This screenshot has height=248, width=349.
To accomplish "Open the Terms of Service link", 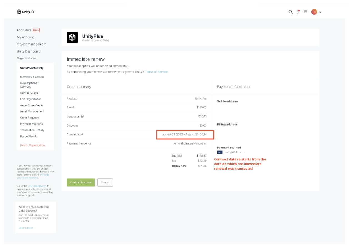I will point(156,72).
